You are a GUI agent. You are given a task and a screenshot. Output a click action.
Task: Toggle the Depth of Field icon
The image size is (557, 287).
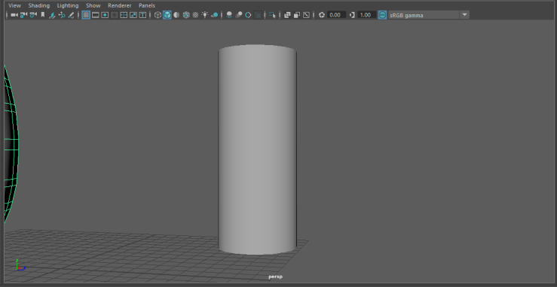click(x=259, y=15)
